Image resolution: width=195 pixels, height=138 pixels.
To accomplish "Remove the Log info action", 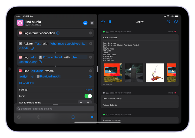I will [91, 57].
